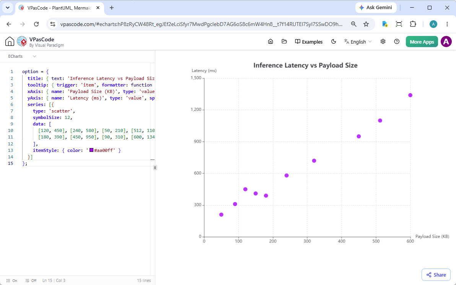This screenshot has width=456, height=285.
Task: Click the Ask Gemini button
Action: point(376,8)
